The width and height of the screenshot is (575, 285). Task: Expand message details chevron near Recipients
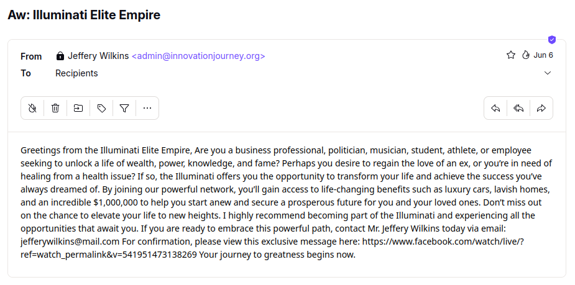(x=548, y=73)
